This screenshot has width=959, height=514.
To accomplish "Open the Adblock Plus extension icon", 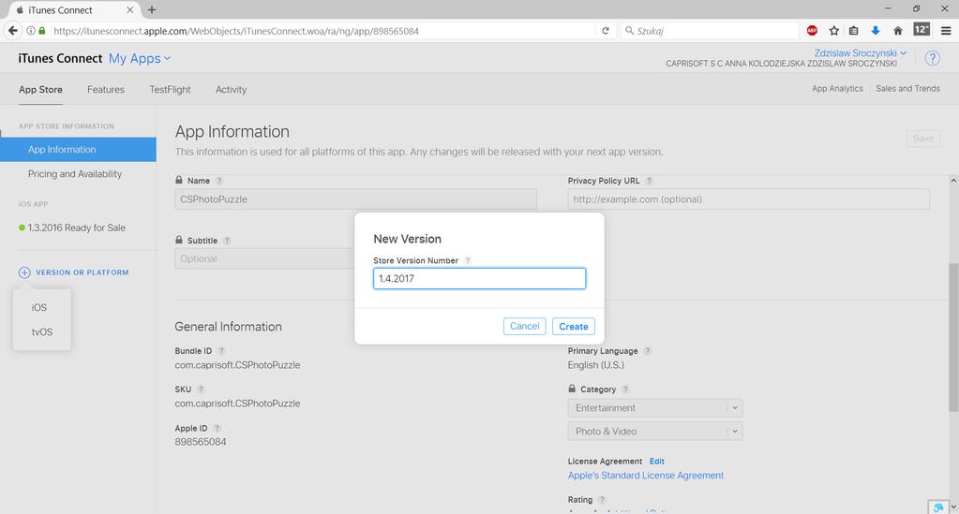I will pos(812,31).
